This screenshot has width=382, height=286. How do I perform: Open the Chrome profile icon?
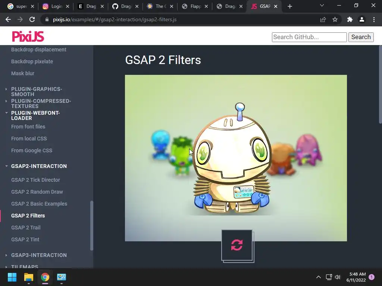(x=362, y=19)
